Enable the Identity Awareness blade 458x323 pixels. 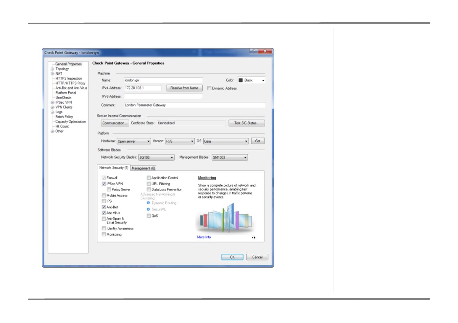coord(104,228)
